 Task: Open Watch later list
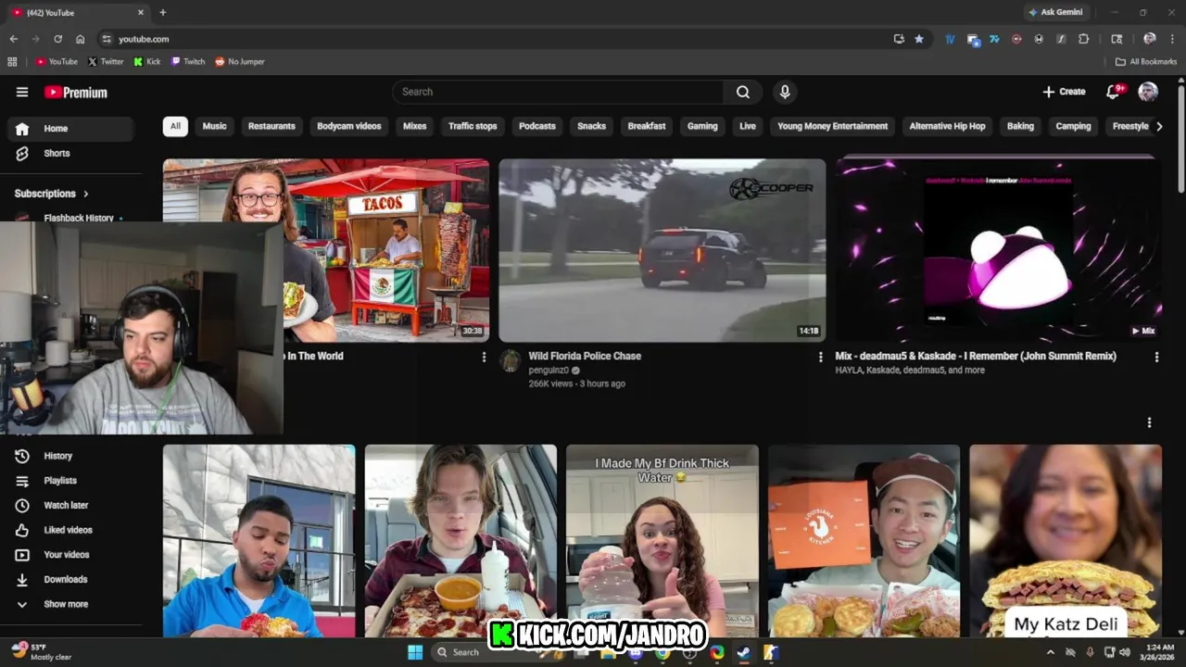tap(70, 505)
